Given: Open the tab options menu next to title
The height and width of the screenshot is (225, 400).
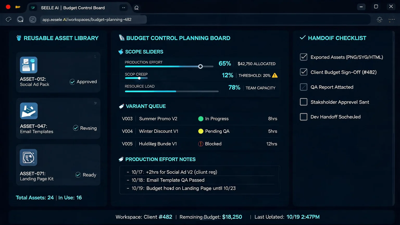Looking at the screenshot, I should tap(124, 8).
